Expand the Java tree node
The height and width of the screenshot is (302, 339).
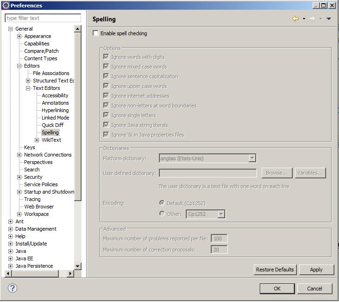click(x=11, y=251)
